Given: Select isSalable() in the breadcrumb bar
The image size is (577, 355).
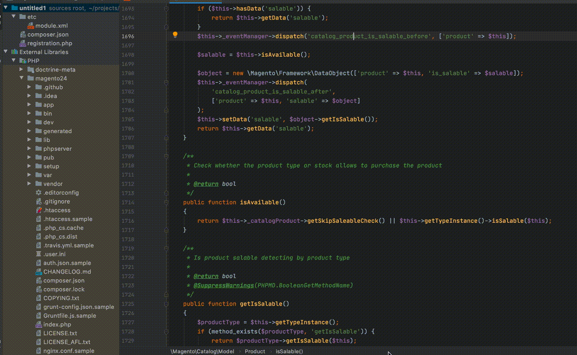Looking at the screenshot, I should pyautogui.click(x=289, y=351).
